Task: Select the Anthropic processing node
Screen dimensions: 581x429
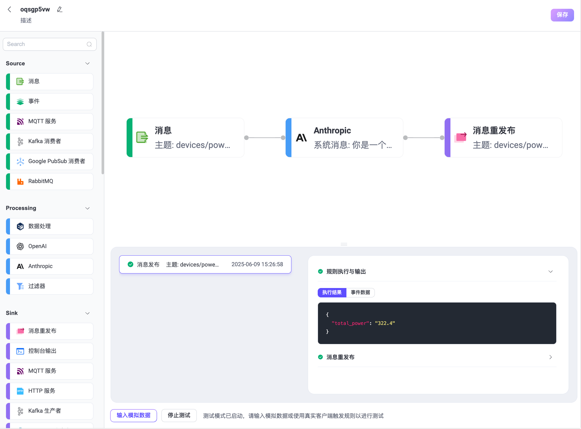Action: point(41,266)
